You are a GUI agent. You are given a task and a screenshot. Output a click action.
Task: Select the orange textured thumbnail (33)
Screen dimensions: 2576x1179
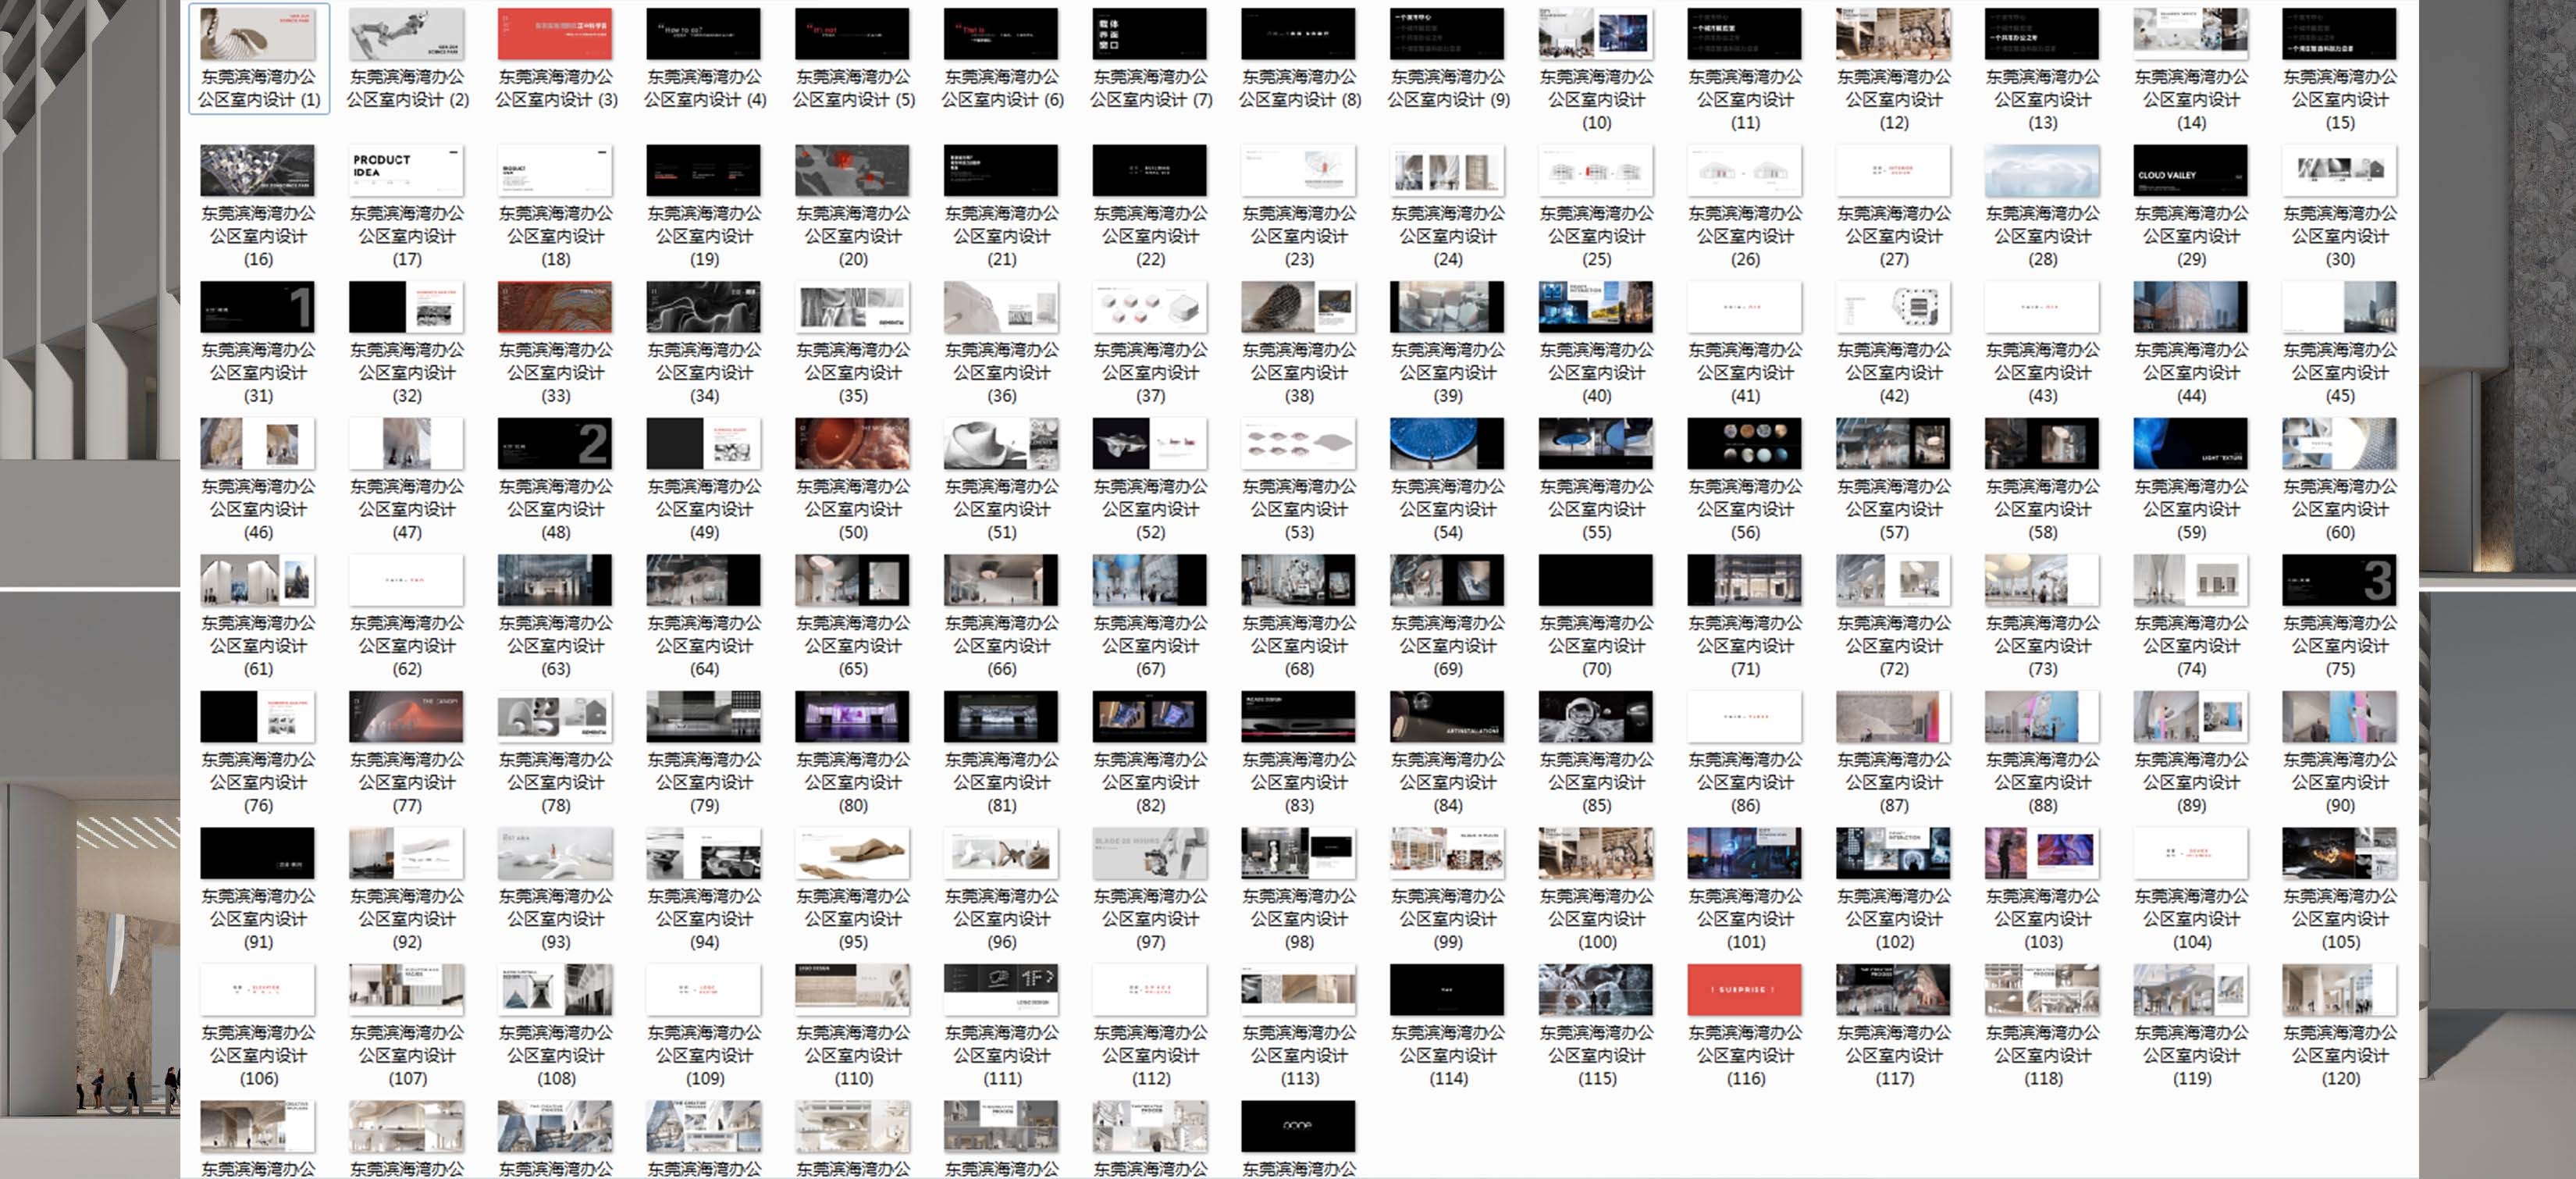(555, 307)
